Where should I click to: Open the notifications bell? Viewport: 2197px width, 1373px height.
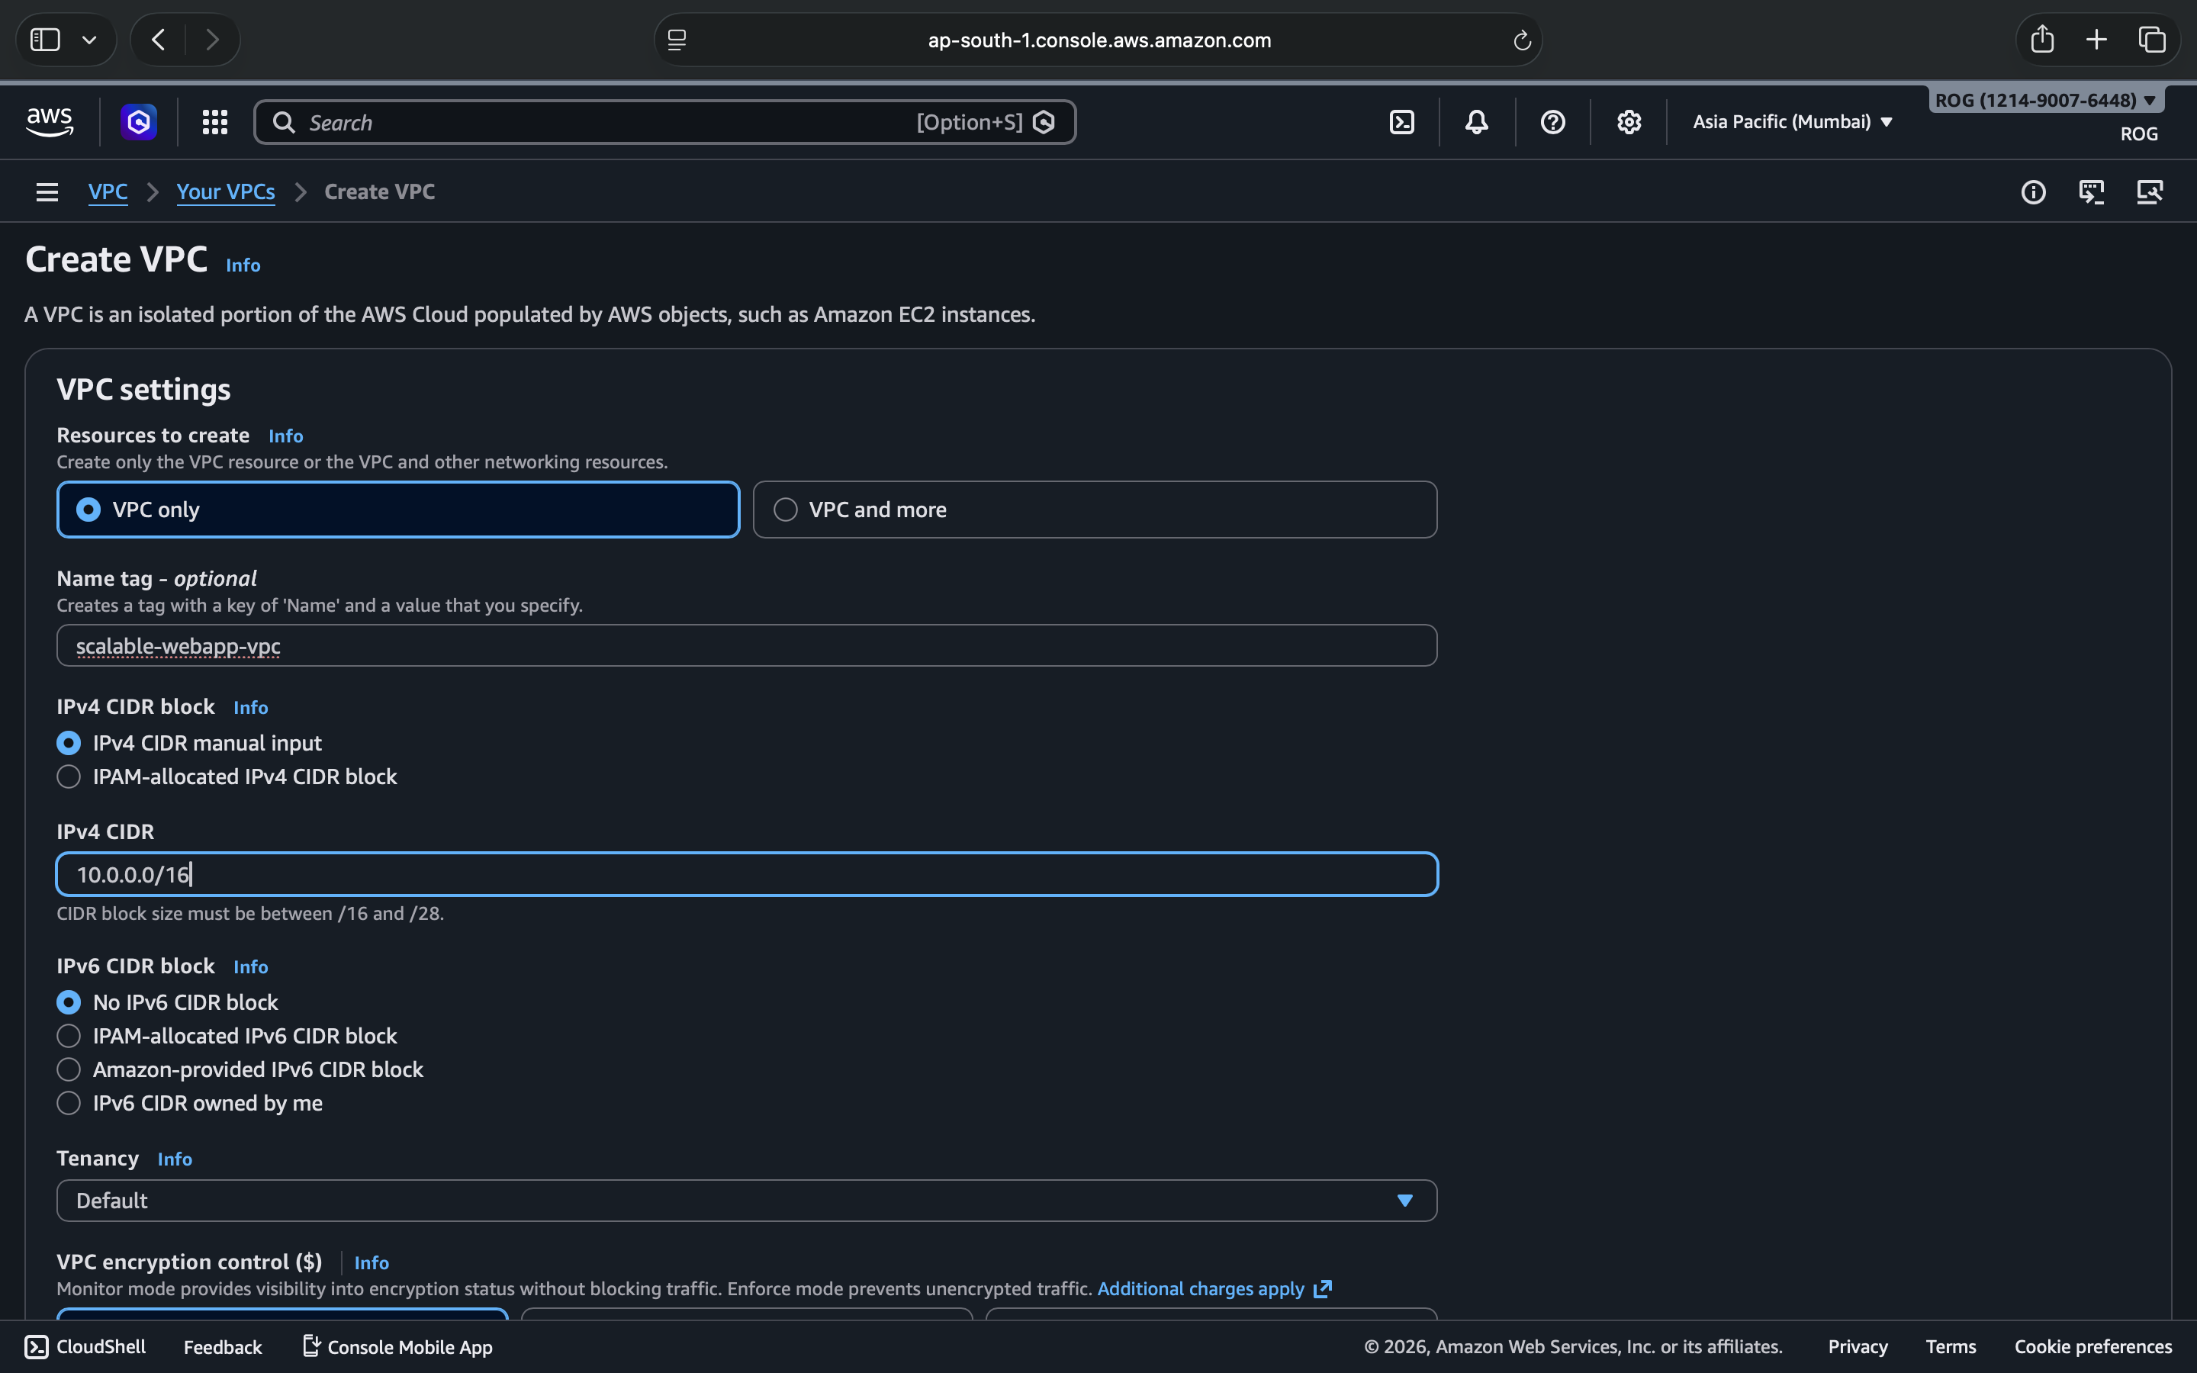[1476, 122]
